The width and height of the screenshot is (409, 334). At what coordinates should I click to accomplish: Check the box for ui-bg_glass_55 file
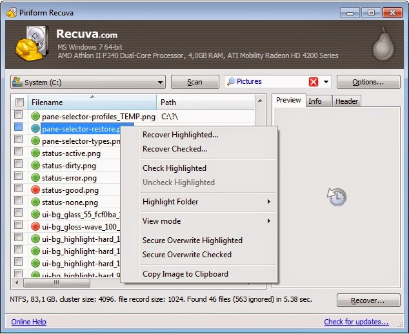coord(18,213)
